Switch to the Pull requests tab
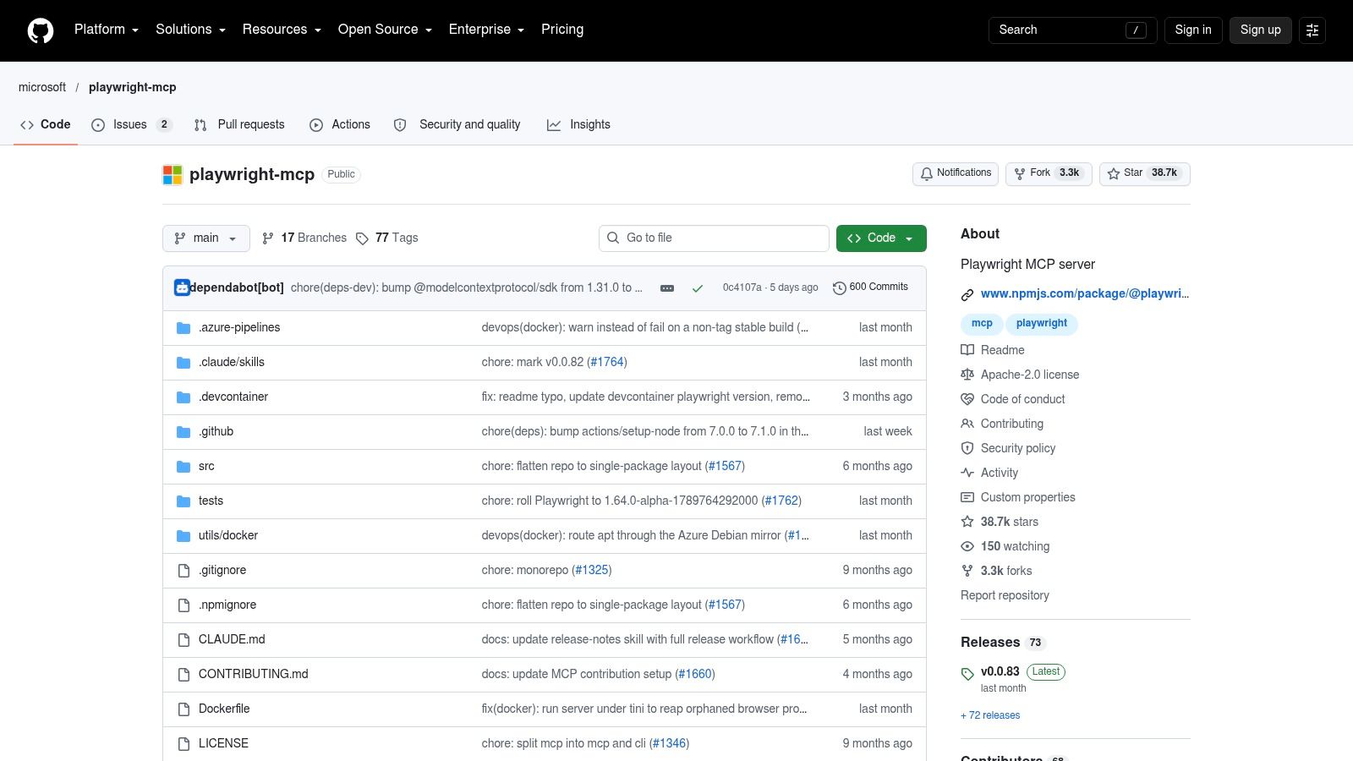1353x761 pixels. (239, 124)
